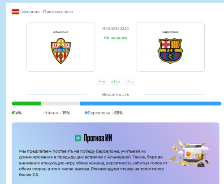The image size is (224, 184).
Task: Click the Альмерия team name
Action: point(60,32)
